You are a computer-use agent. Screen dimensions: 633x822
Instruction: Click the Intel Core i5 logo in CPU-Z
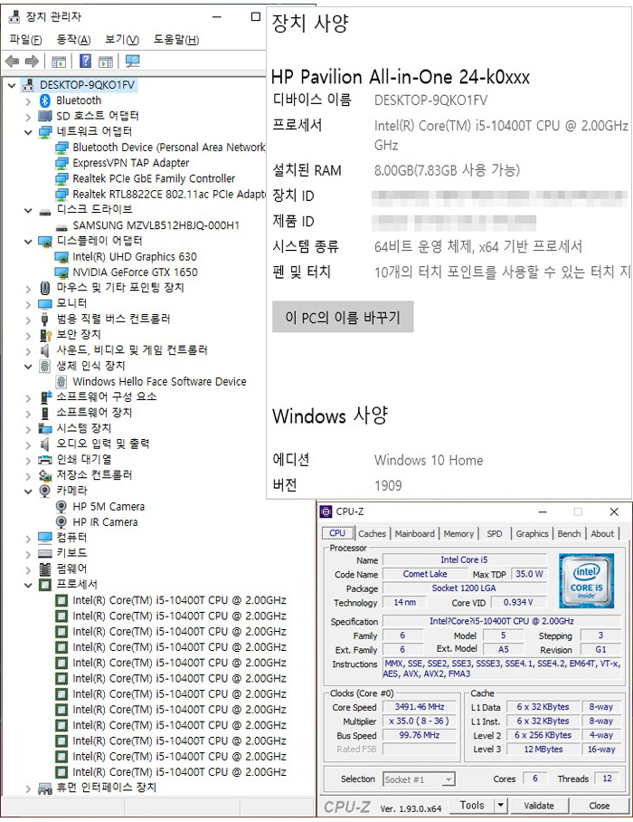pyautogui.click(x=586, y=580)
